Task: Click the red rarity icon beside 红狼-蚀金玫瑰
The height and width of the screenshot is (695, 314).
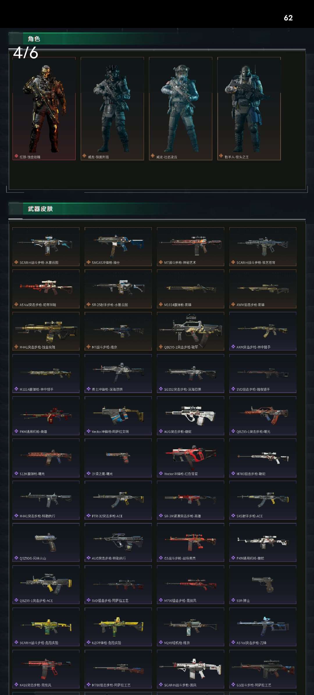Action: [x=16, y=156]
